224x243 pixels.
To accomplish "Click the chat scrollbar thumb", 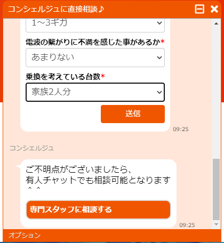I will [216, 190].
